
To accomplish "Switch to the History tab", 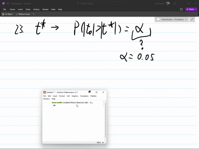I will 36,10.
